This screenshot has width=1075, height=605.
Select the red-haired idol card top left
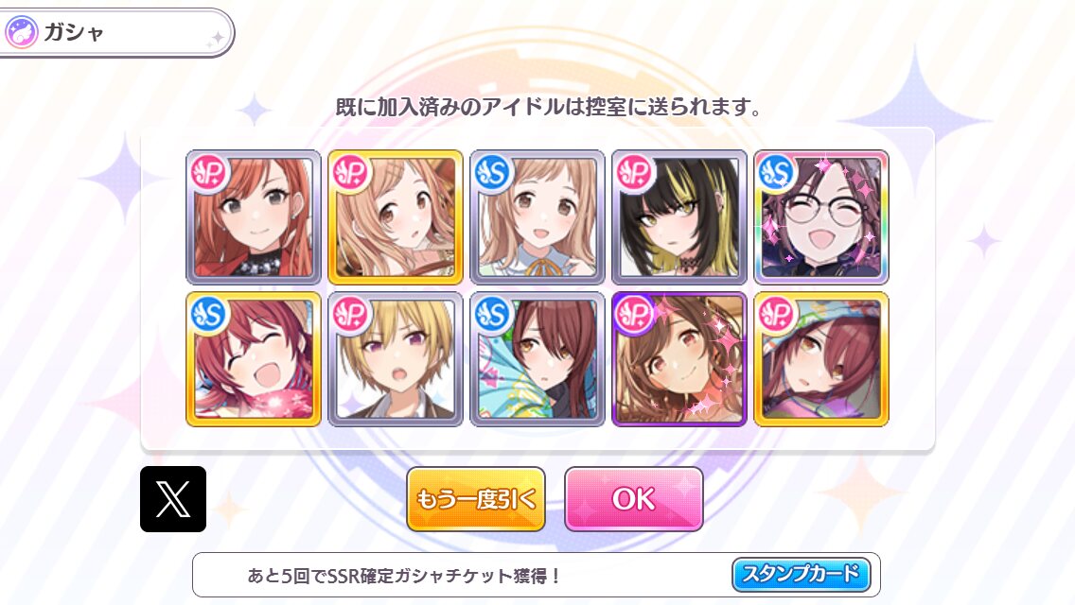pos(254,217)
